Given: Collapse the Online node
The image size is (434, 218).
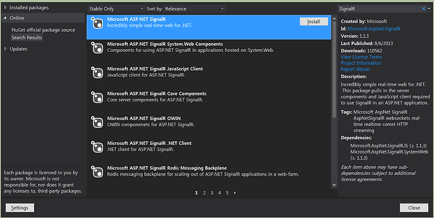Looking at the screenshot, I should point(5,18).
